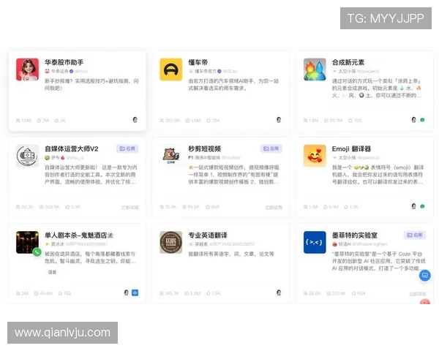This screenshot has height=351, width=439.
Task: Click the star favorite icon on 单人剧本杀-鬼魅酒店
Action: [60, 293]
